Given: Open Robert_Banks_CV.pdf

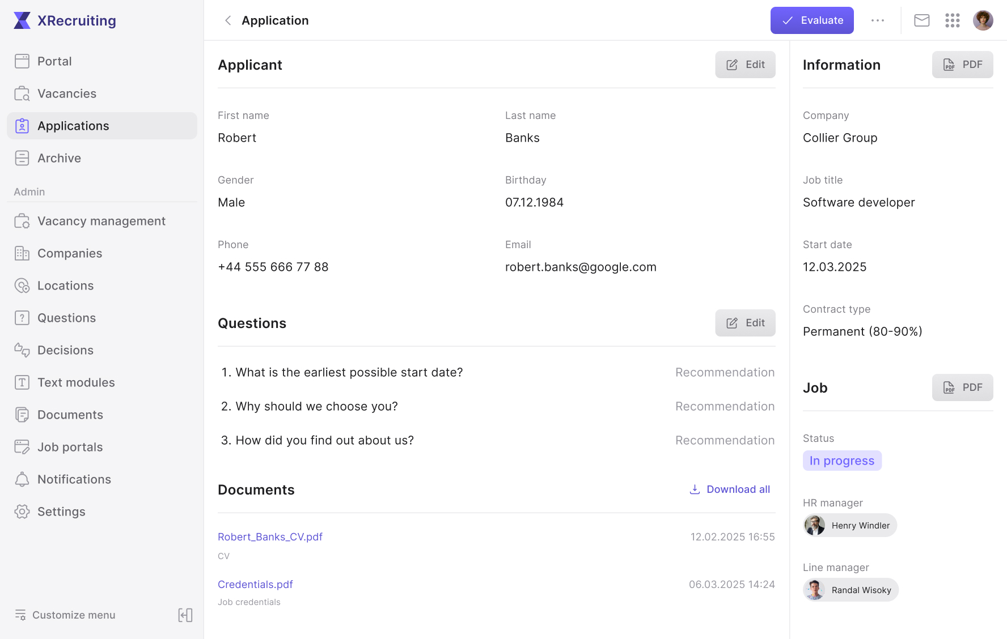Looking at the screenshot, I should click(x=270, y=536).
